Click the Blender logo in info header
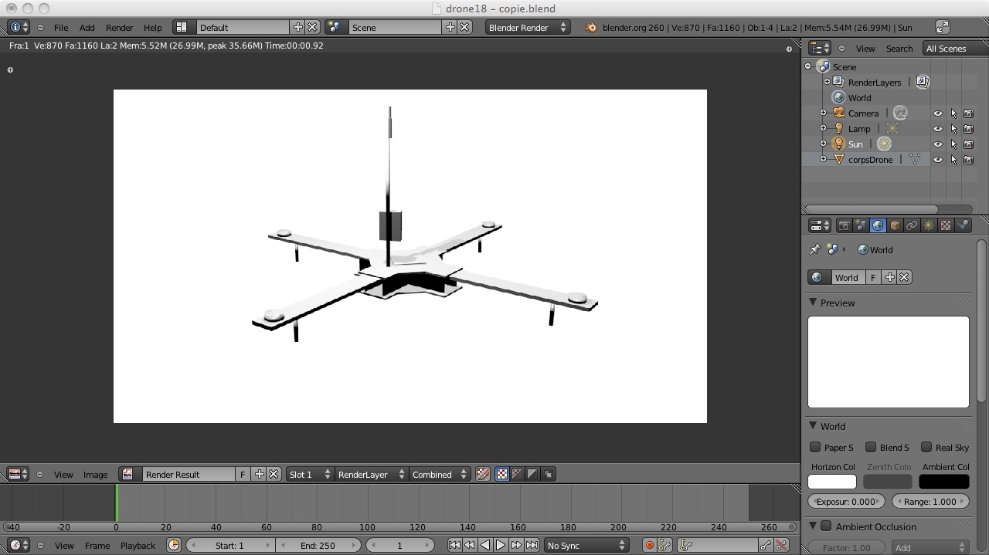Image resolution: width=989 pixels, height=555 pixels. (591, 27)
